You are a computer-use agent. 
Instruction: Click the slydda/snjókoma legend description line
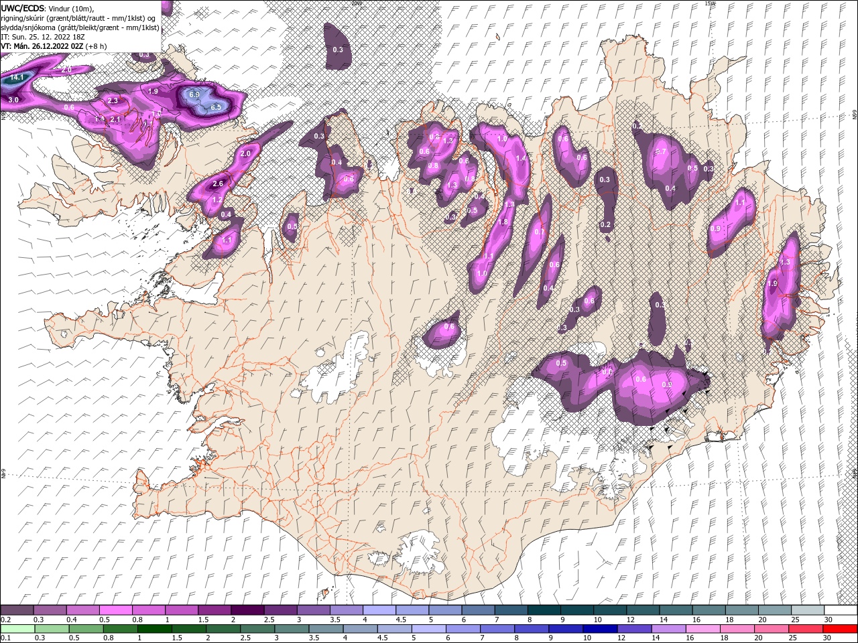(80, 27)
